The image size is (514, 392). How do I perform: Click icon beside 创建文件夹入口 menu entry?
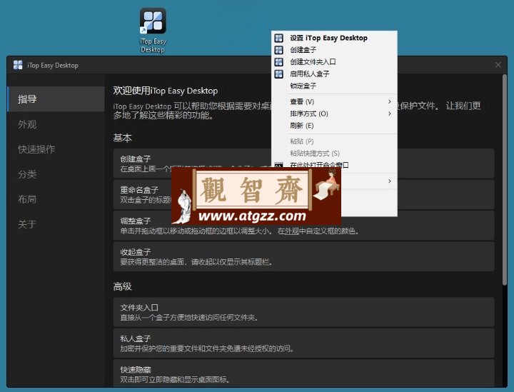pos(278,62)
